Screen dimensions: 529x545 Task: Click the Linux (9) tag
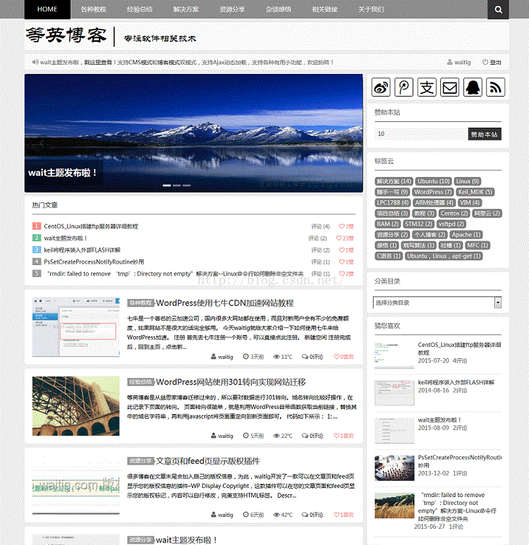click(468, 181)
